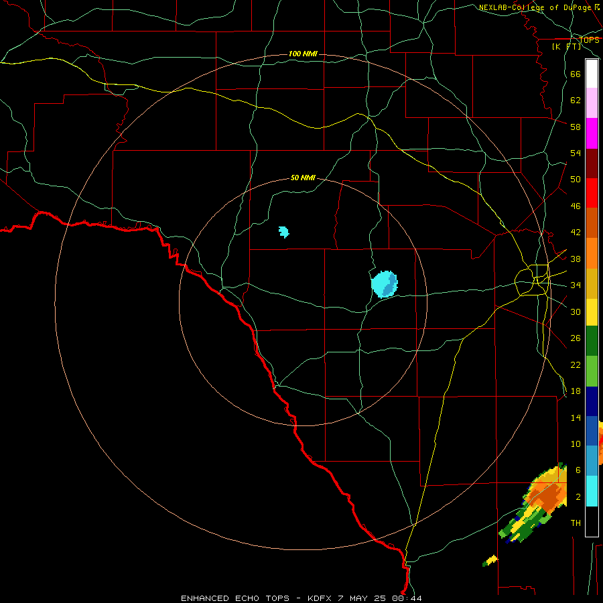Screen dimensions: 603x603
Task: Click the '100 NMI' range ring label
Action: point(303,54)
